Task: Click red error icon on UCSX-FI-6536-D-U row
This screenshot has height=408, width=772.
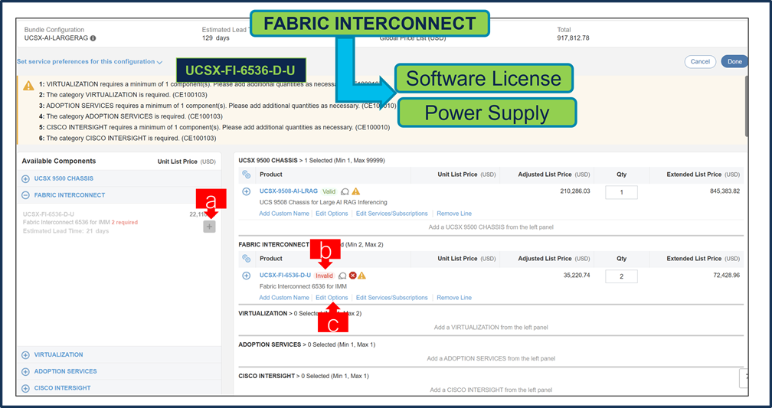Action: [352, 276]
